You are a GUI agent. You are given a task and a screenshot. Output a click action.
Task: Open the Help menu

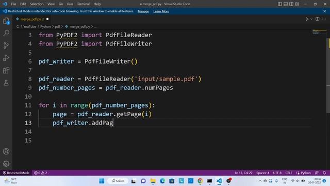[97, 4]
